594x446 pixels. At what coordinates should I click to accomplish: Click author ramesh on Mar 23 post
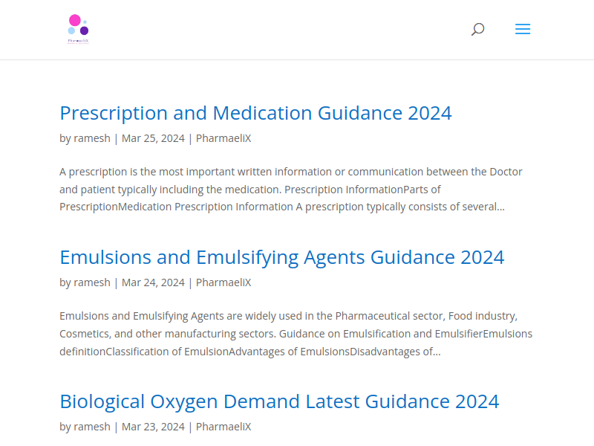(91, 427)
